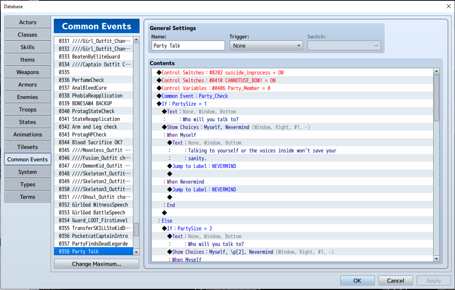Select event 0353 GirlGod BattleSpeech
Viewport: 455px width, 290px height.
point(94,212)
